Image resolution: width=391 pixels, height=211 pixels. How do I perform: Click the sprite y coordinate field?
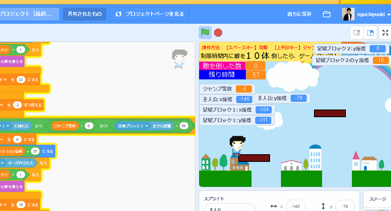345,206
